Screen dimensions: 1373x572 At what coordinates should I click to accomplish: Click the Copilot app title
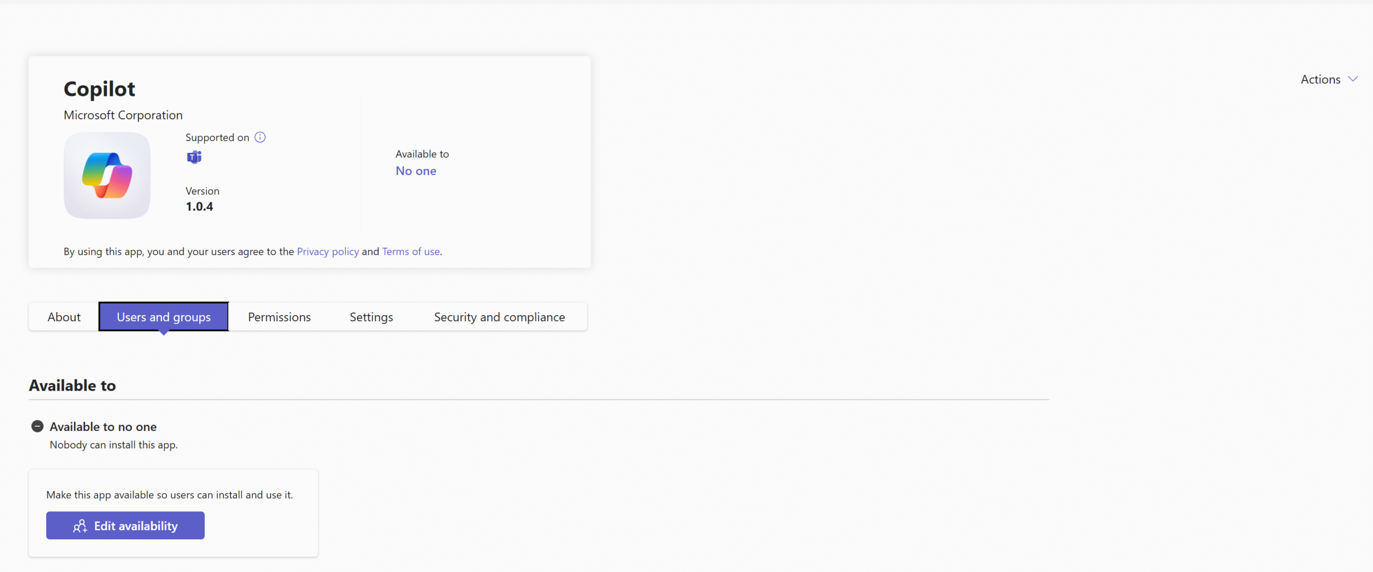(99, 89)
